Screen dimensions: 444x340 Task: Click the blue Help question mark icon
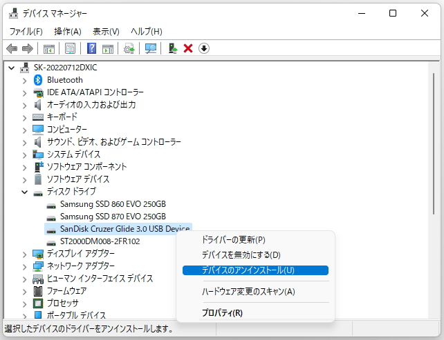(x=91, y=48)
